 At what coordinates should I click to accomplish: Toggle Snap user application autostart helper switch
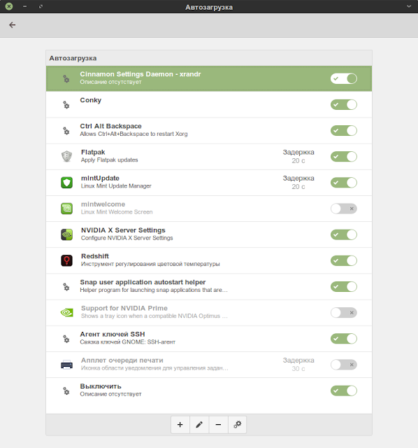[x=344, y=286]
